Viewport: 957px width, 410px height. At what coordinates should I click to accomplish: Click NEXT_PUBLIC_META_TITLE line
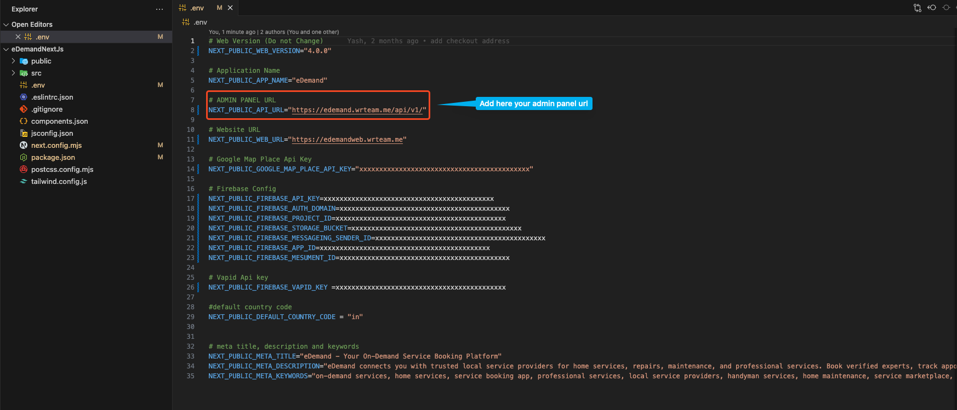[x=355, y=356]
